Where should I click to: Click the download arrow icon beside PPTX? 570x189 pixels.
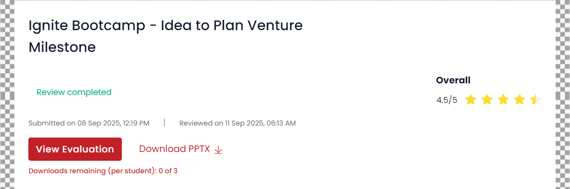point(219,150)
